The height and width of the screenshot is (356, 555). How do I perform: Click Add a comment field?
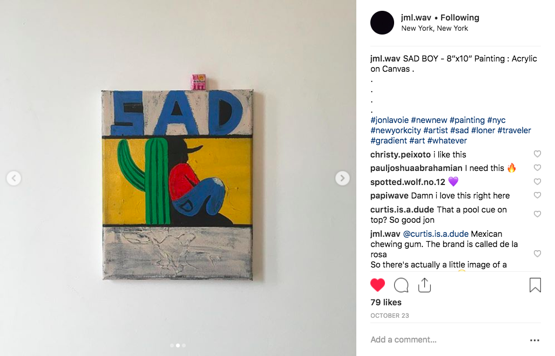coord(446,340)
